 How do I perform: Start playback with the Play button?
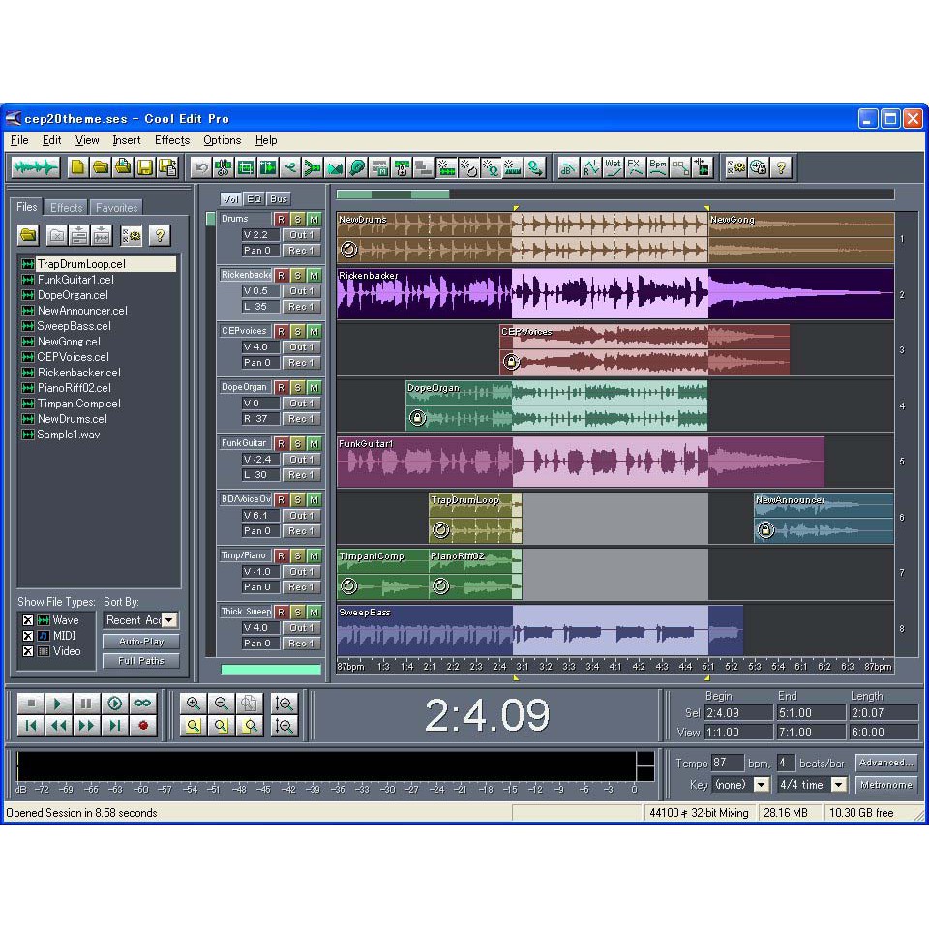[58, 704]
